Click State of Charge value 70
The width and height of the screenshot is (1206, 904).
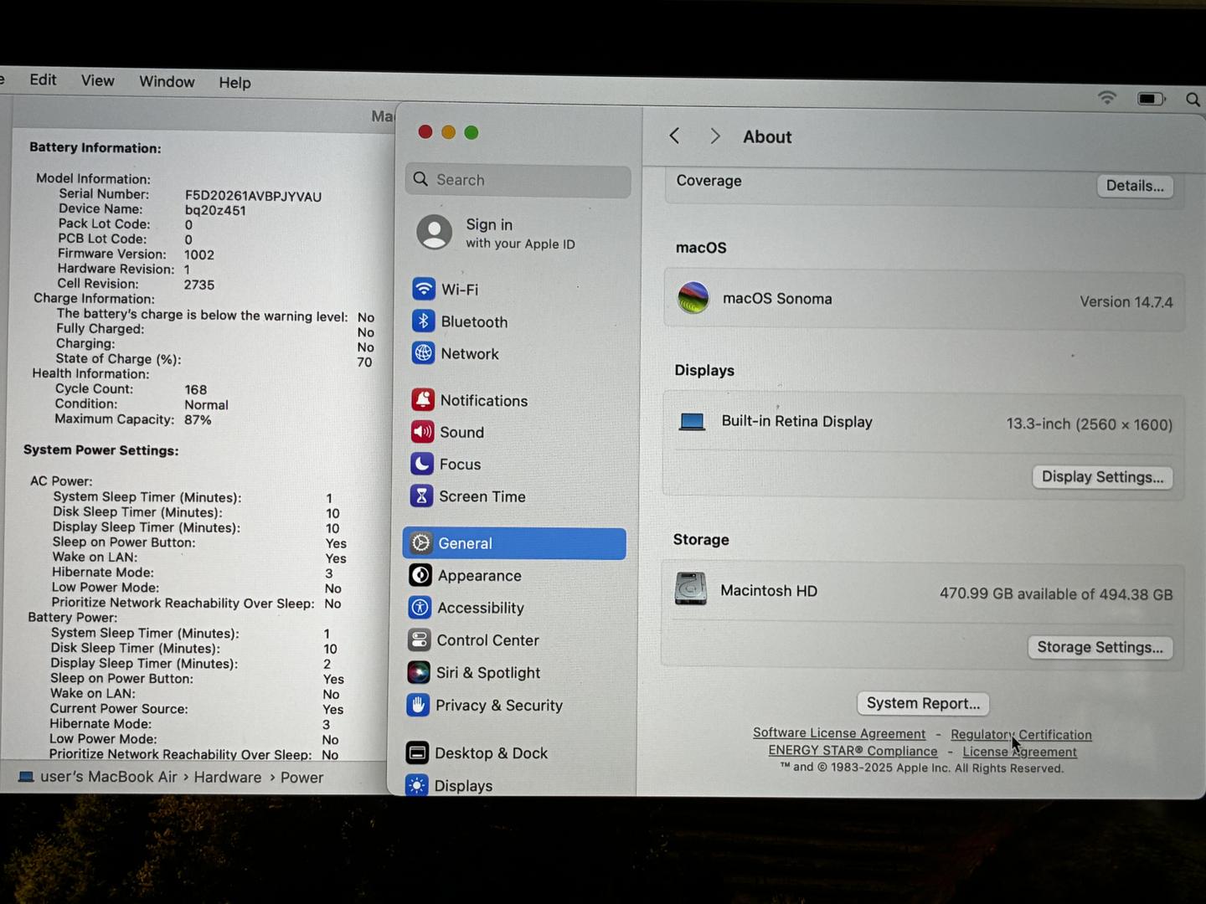[364, 362]
